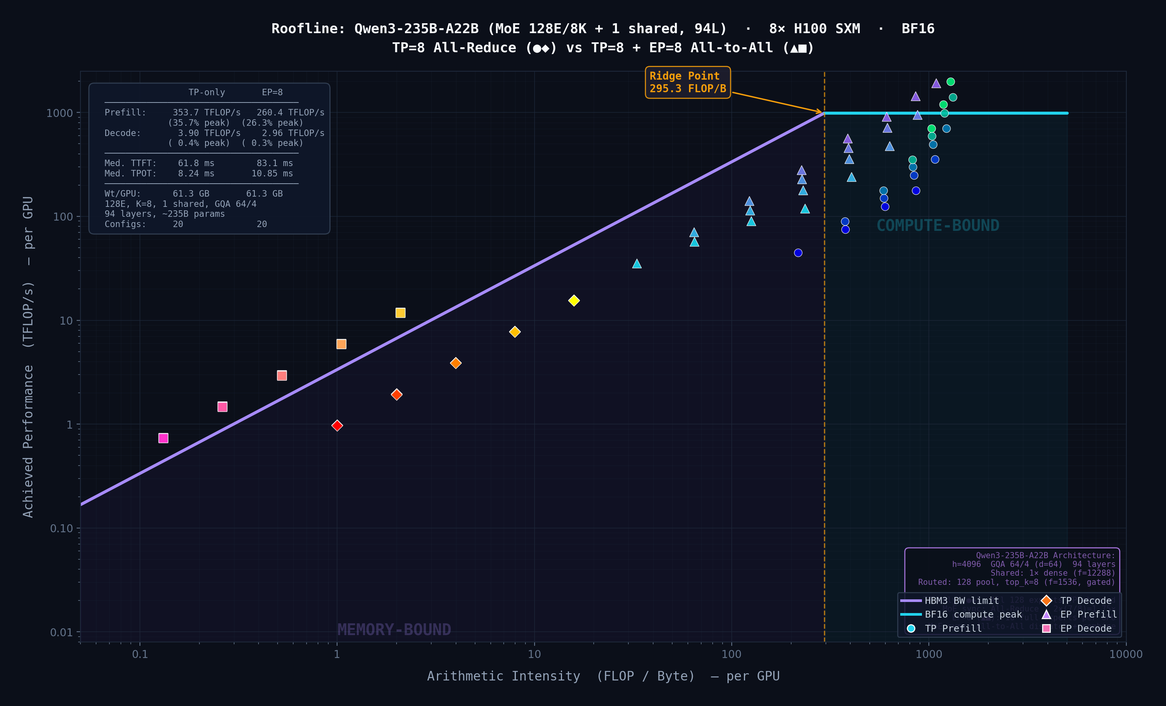This screenshot has width=1166, height=706.
Task: Select the 'BF16 compute peak' legend label
Action: (973, 614)
